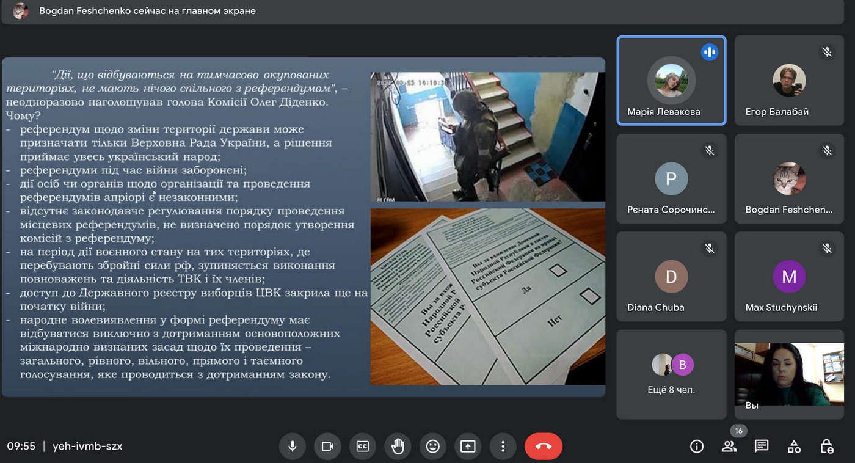Select Марія Левакова participant tile
Image resolution: width=855 pixels, height=463 pixels.
671,81
